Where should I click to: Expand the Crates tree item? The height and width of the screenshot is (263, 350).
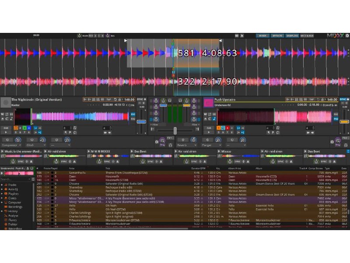click(2, 198)
